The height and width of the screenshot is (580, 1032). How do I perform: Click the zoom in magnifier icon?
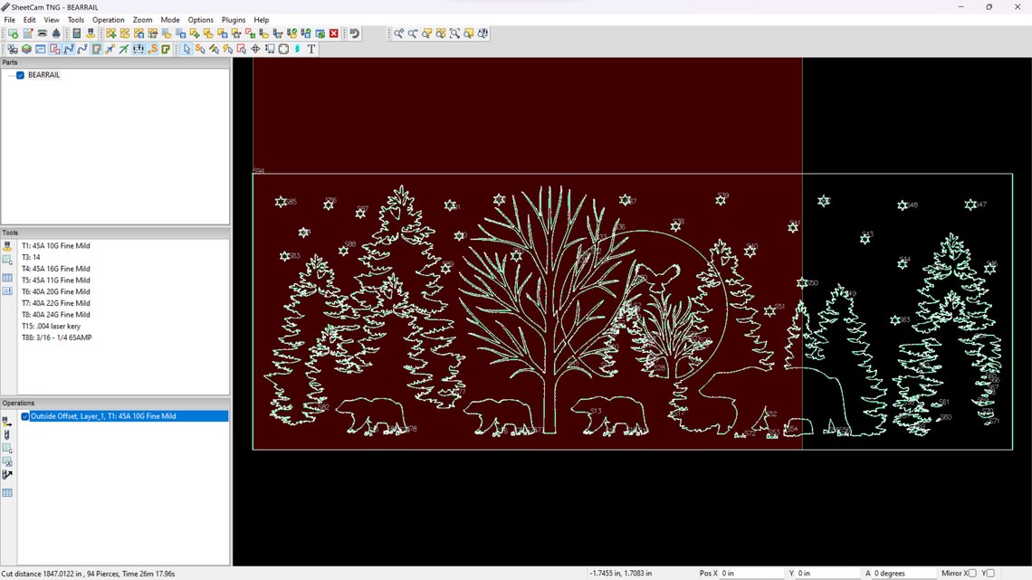pyautogui.click(x=399, y=33)
